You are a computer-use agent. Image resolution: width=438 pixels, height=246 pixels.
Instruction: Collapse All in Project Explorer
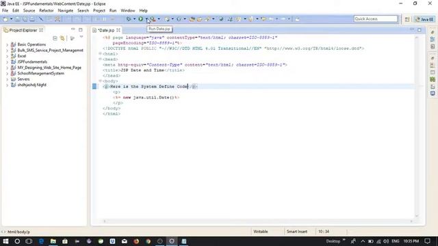point(55,38)
